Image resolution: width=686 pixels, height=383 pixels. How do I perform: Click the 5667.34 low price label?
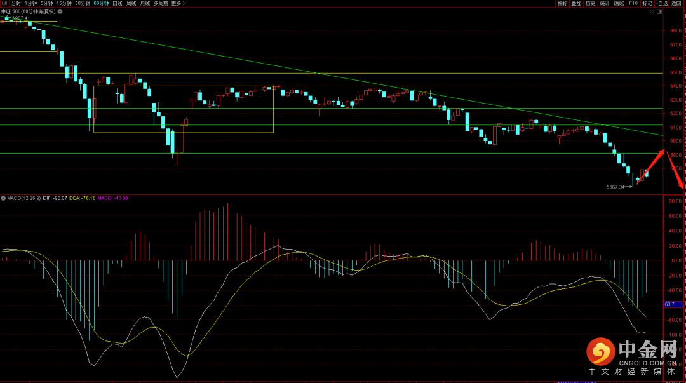[615, 187]
